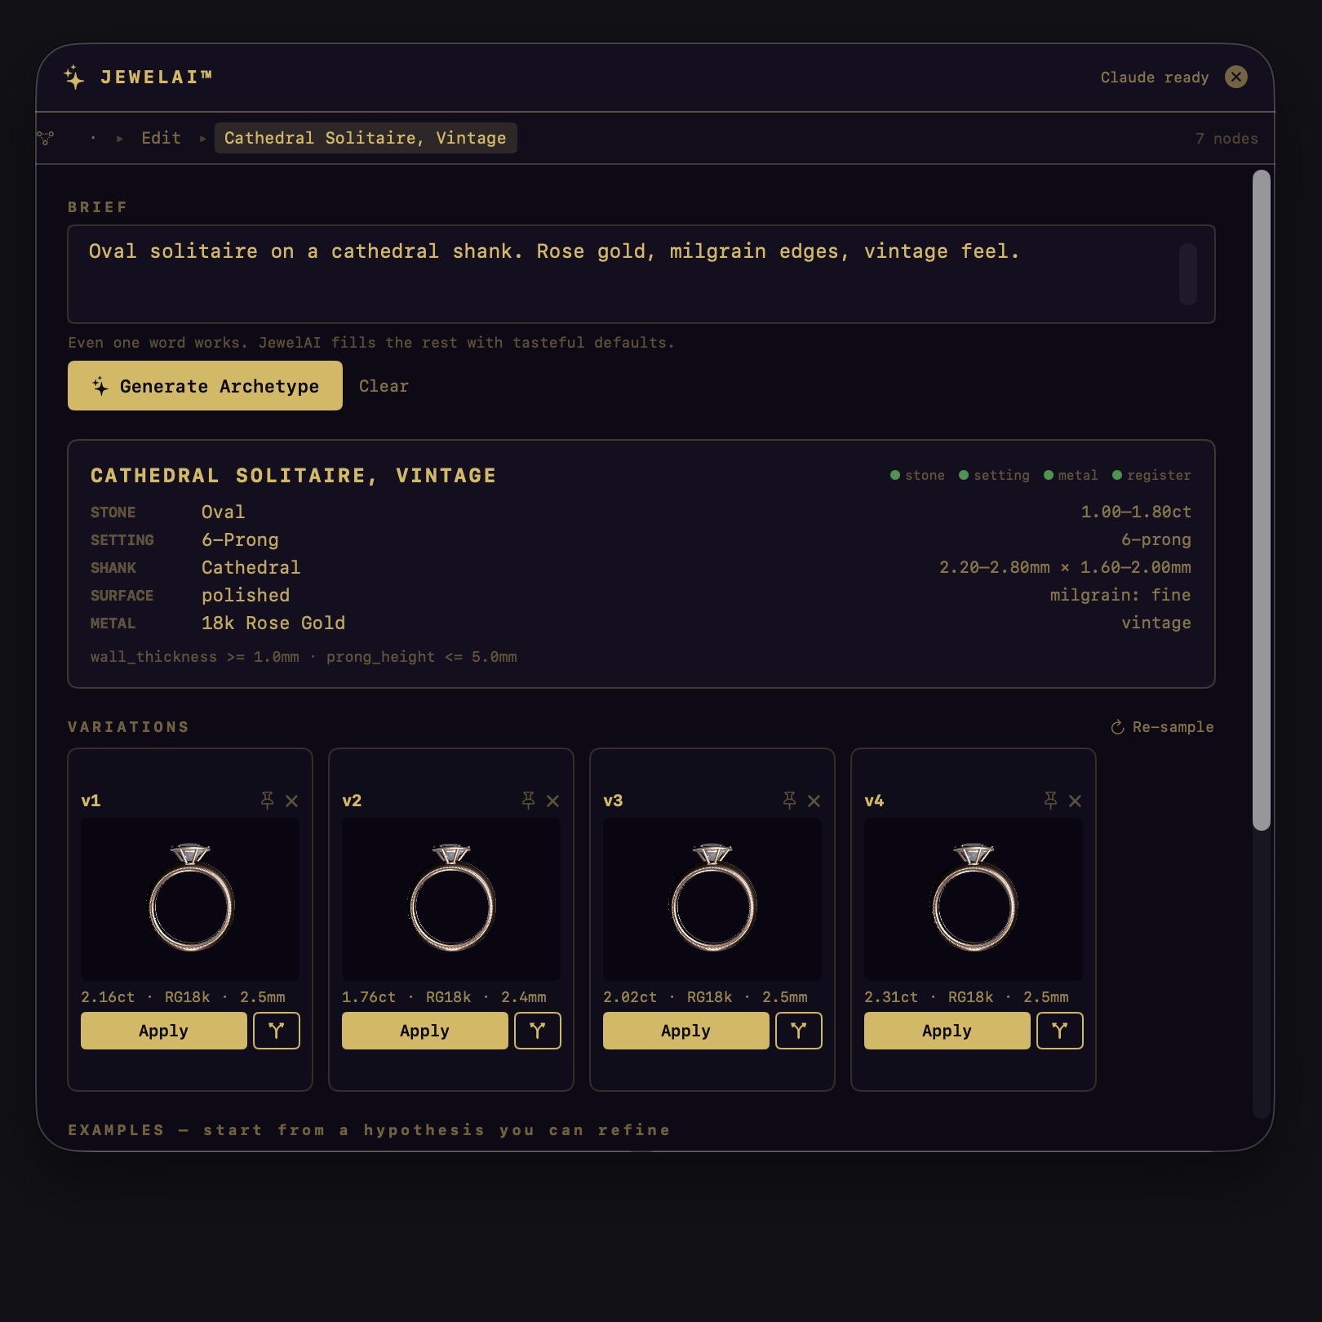Screen dimensions: 1322x1322
Task: Open the Cathedral Solitaire, Vintage tab
Action: pyautogui.click(x=366, y=138)
